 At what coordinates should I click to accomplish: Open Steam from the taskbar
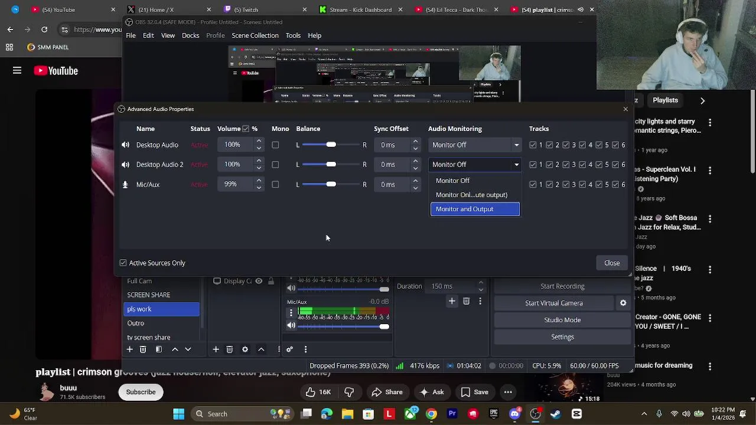tap(556, 414)
